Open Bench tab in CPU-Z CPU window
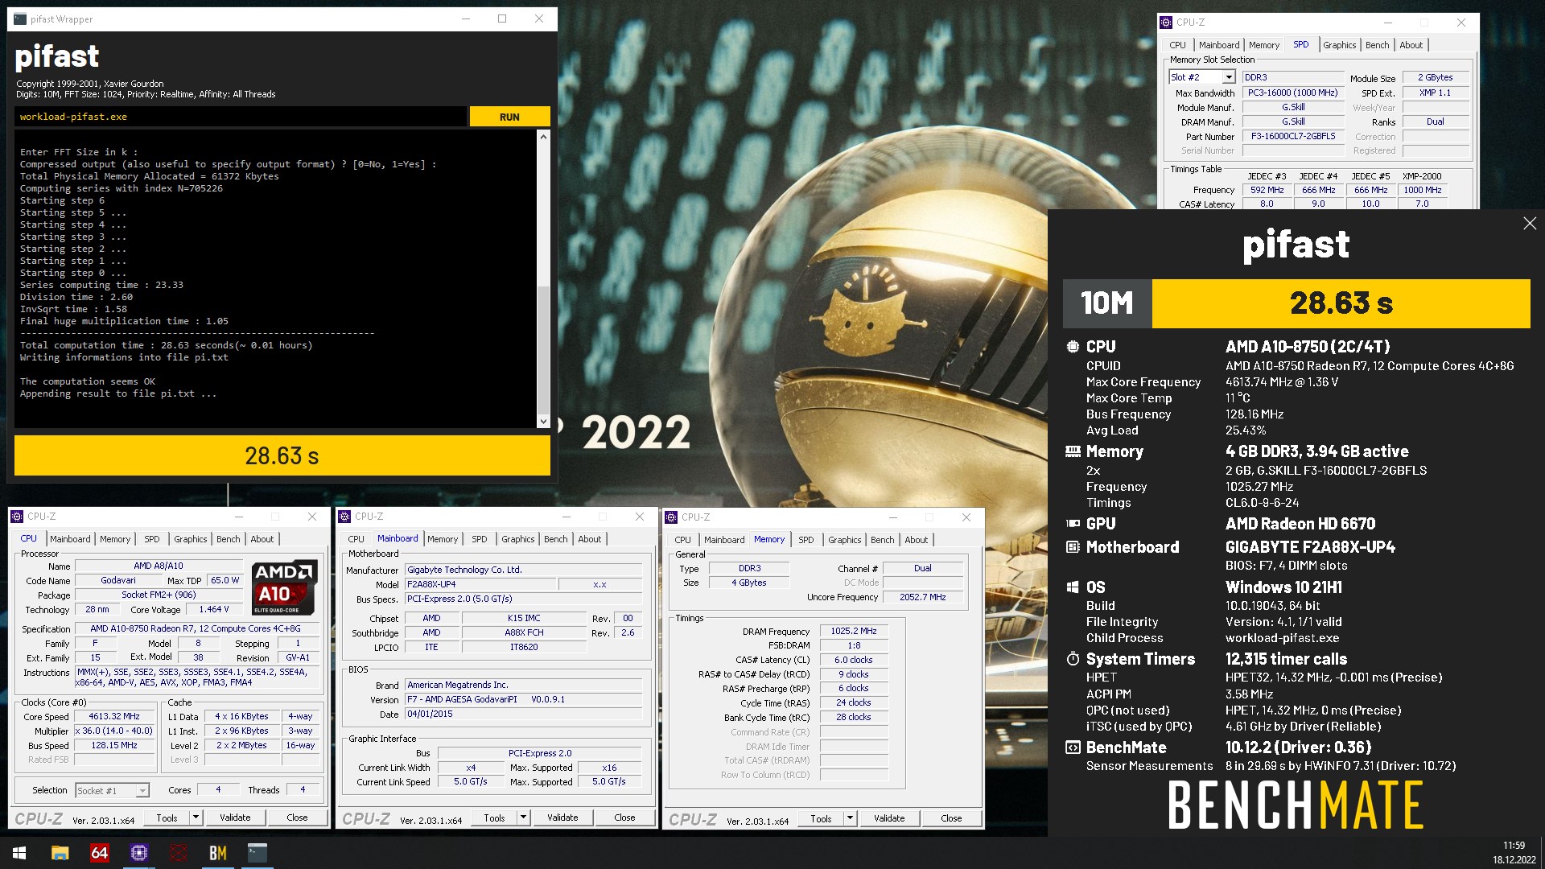The width and height of the screenshot is (1545, 869). 229,539
